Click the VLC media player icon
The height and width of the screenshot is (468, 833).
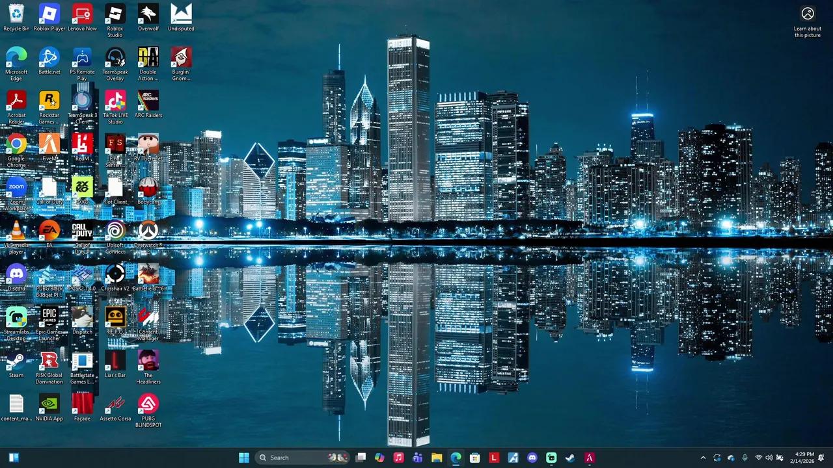[x=16, y=239]
